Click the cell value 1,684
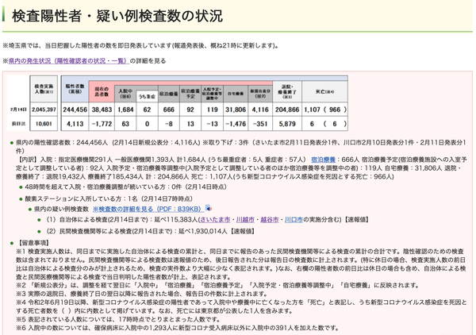Image resolution: width=476 pixels, height=335 pixels. coord(125,110)
